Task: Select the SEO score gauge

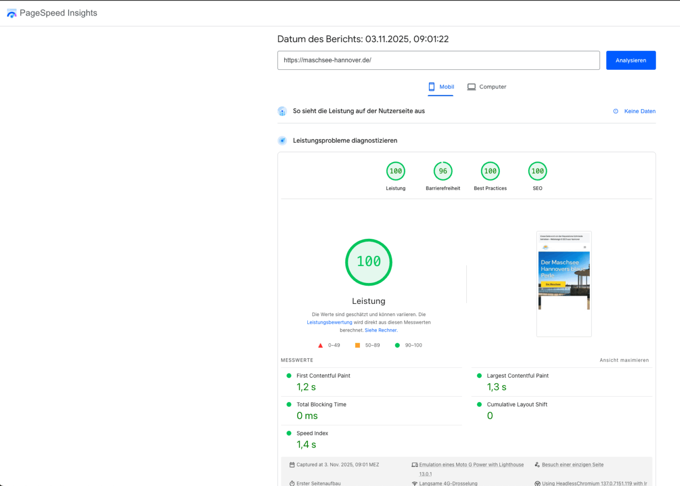Action: point(537,171)
